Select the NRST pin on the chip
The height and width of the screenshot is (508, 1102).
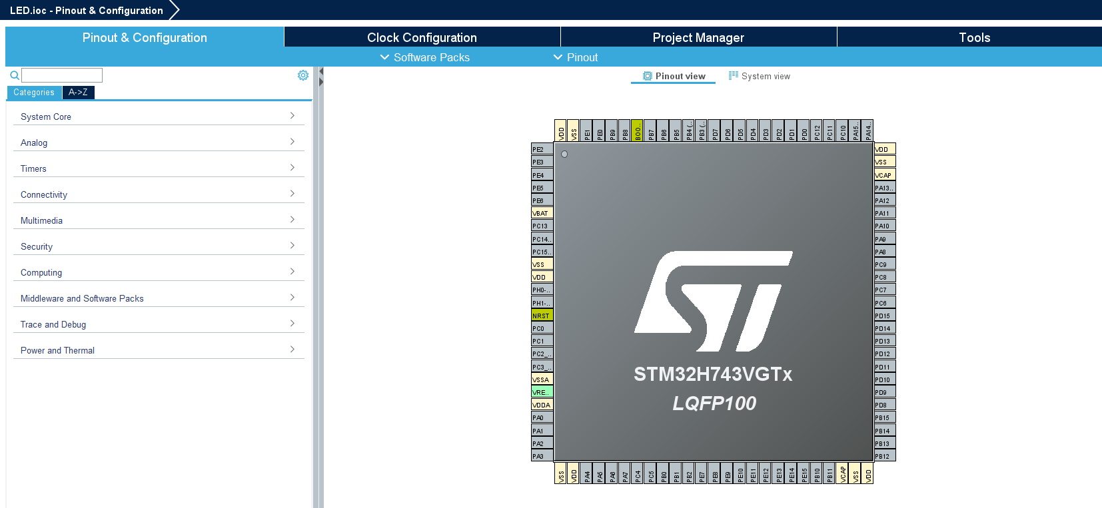(542, 316)
